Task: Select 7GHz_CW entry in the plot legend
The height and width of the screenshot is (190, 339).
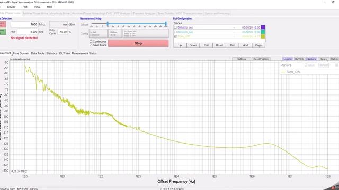Action: pyautogui.click(x=293, y=72)
